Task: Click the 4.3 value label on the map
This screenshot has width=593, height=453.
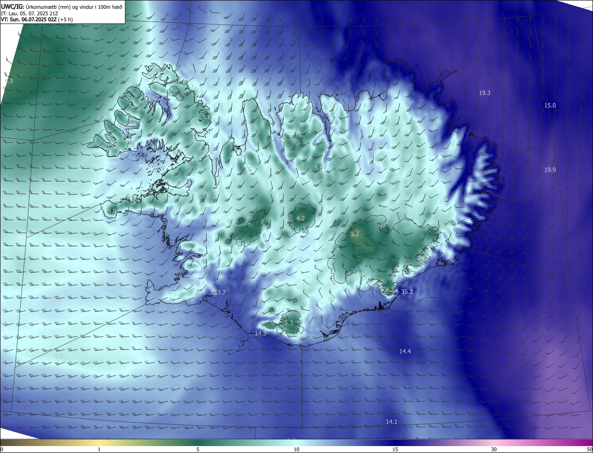Action: tap(9, 81)
